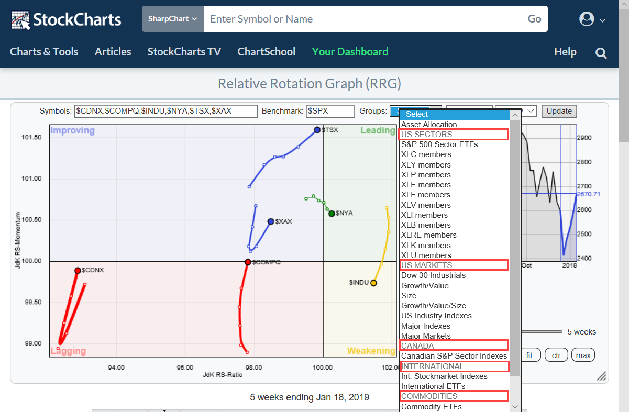Screen dimensions: 629x412
Task: Click the symbol or name search field
Action: [362, 19]
